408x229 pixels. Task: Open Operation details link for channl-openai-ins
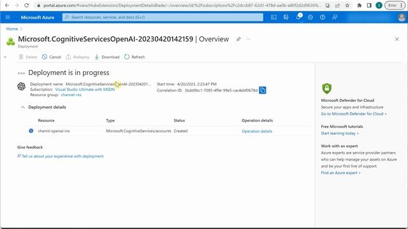[257, 132]
